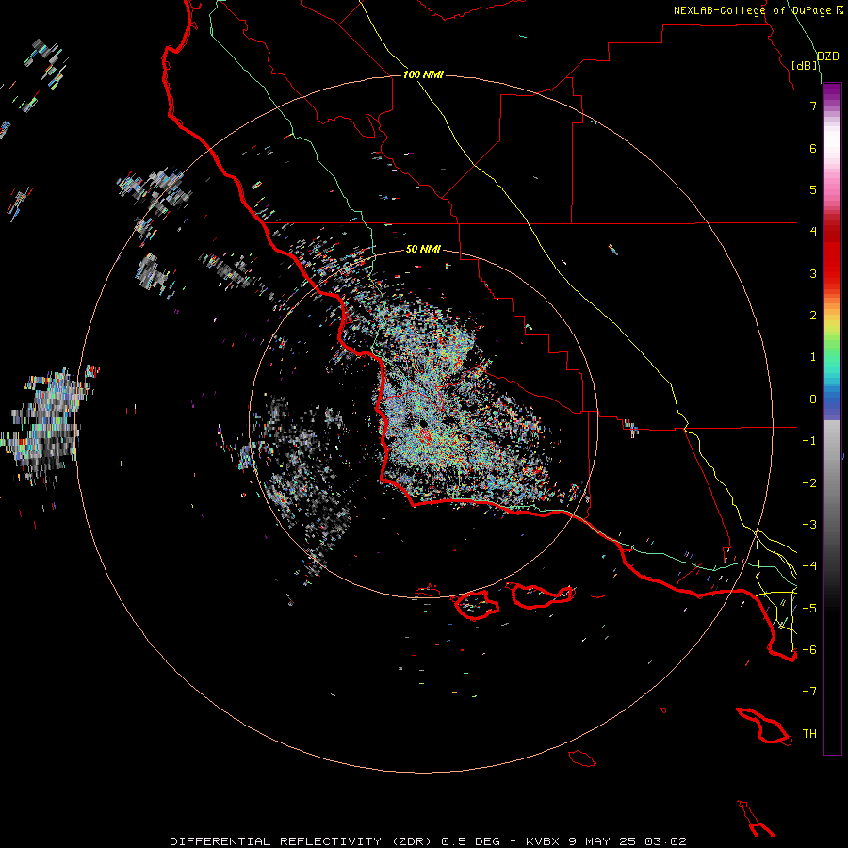Click the 7 value on color scale
This screenshot has height=848, width=848.
(813, 106)
